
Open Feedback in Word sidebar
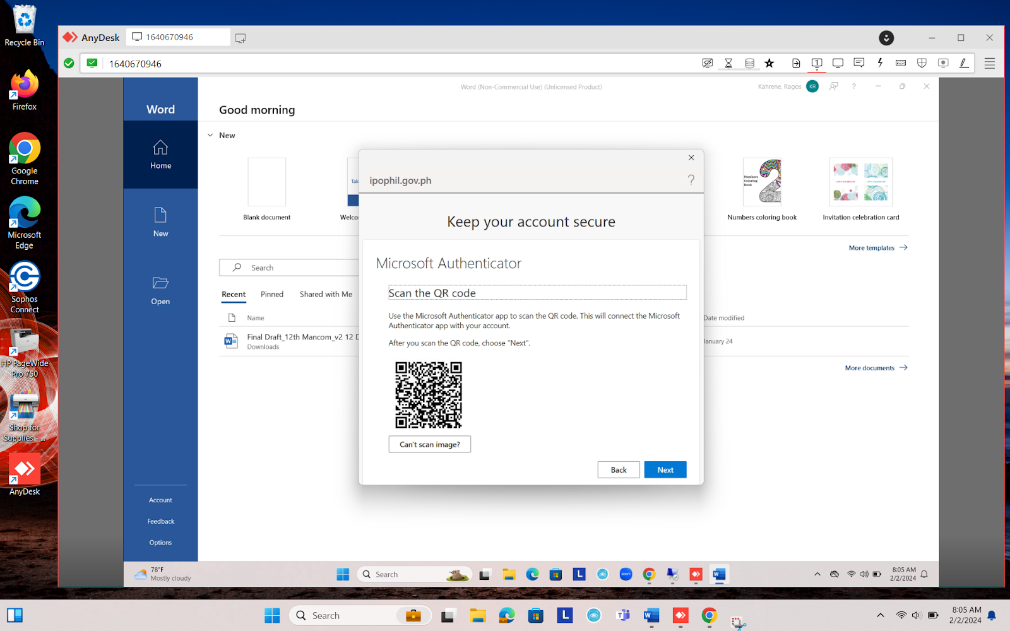pos(160,521)
